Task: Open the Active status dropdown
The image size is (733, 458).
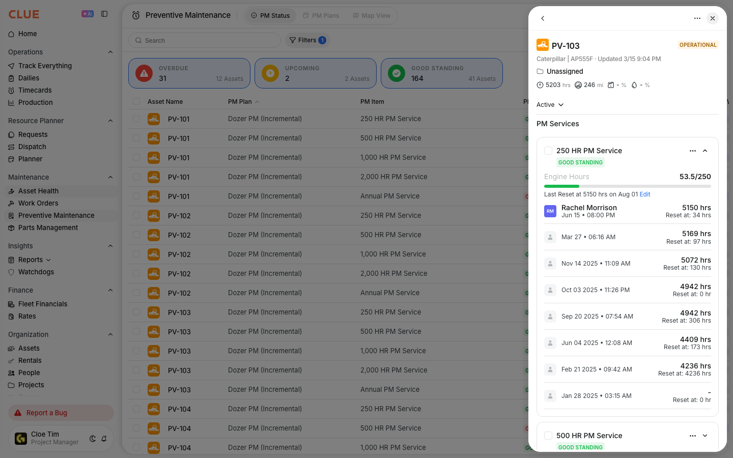Action: (550, 105)
